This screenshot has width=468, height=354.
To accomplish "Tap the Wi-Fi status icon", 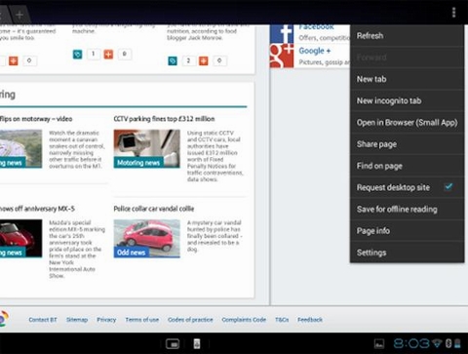I will coord(437,343).
